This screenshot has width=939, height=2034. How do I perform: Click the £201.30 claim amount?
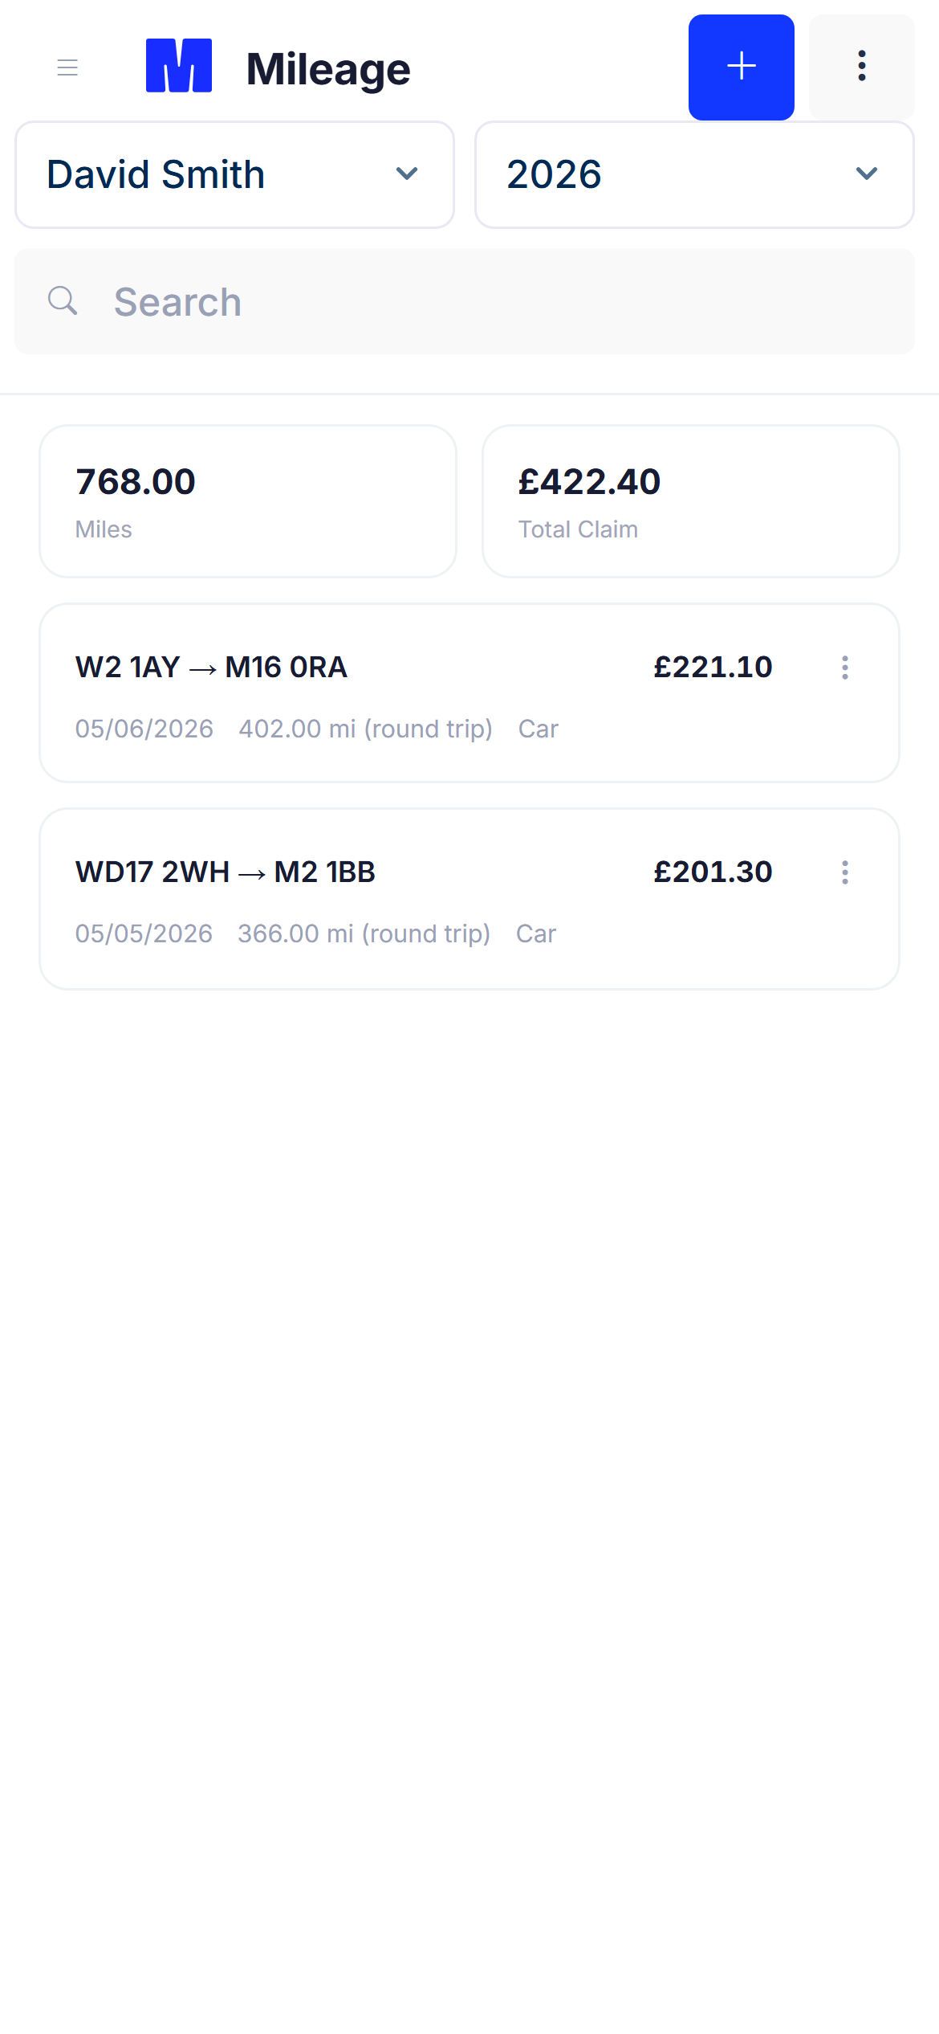coord(713,872)
